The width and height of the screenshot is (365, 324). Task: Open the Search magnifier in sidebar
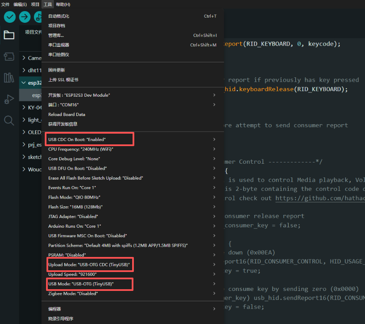(9, 120)
